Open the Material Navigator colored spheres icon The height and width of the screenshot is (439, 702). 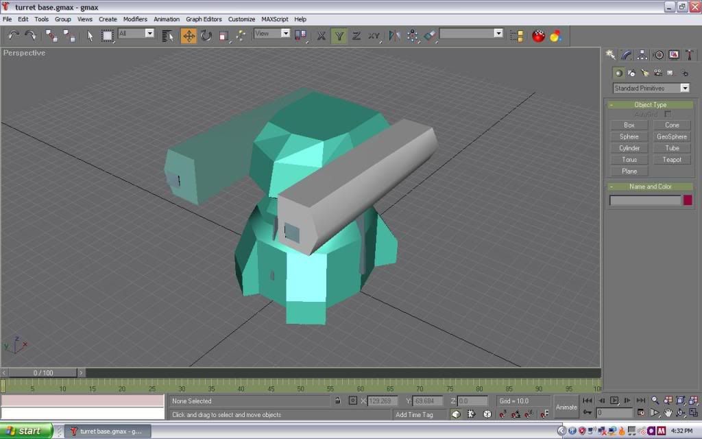pos(556,36)
